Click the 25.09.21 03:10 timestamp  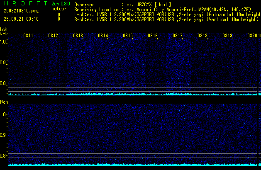20,19
